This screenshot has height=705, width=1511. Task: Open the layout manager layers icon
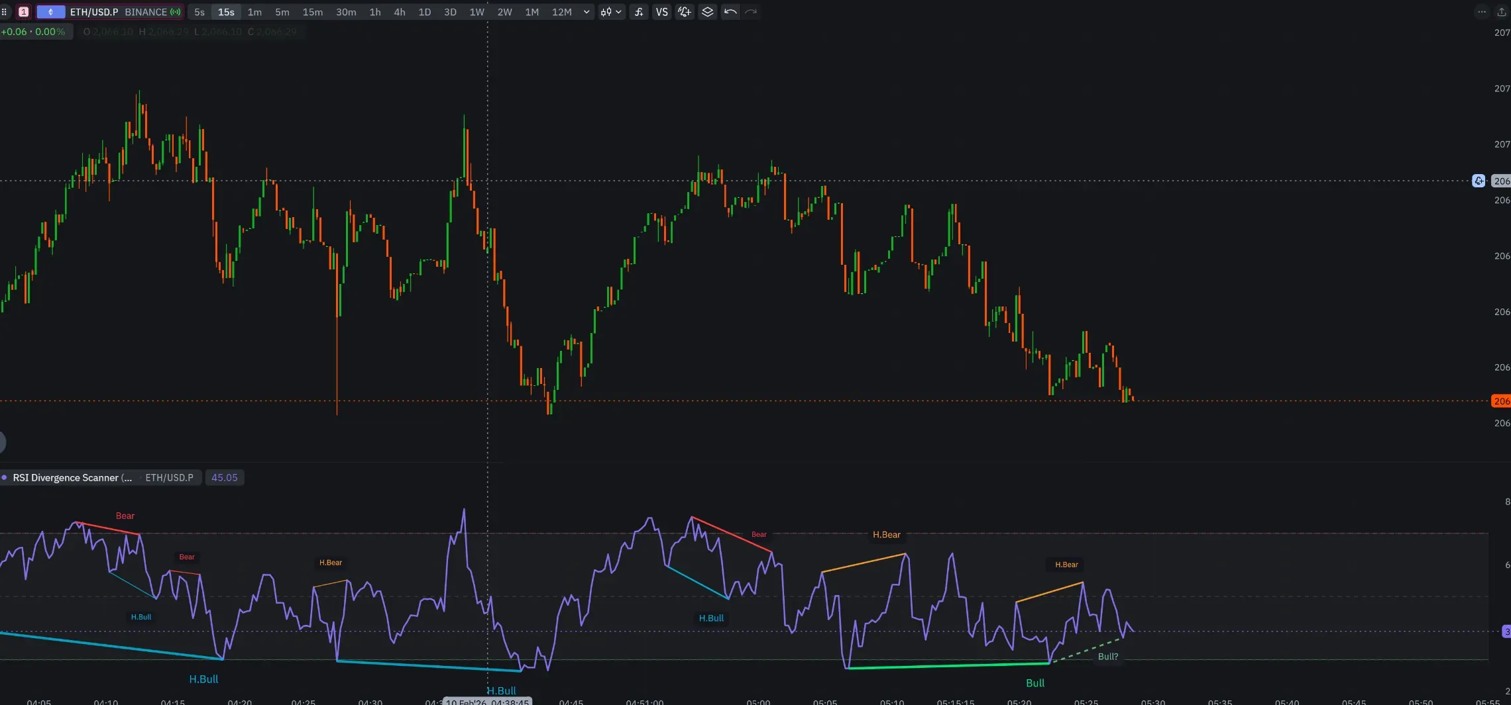click(706, 11)
